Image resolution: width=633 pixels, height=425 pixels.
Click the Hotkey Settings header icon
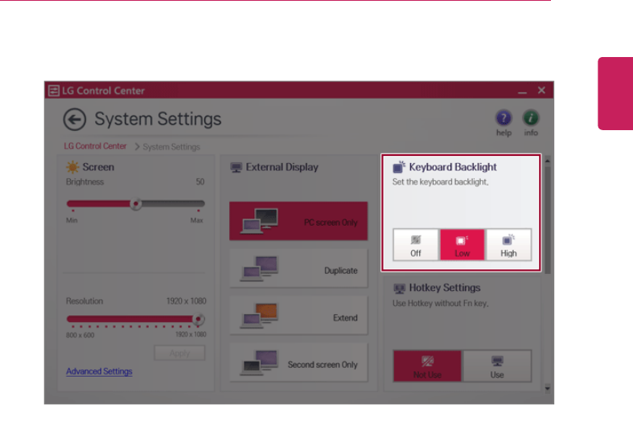(x=399, y=288)
